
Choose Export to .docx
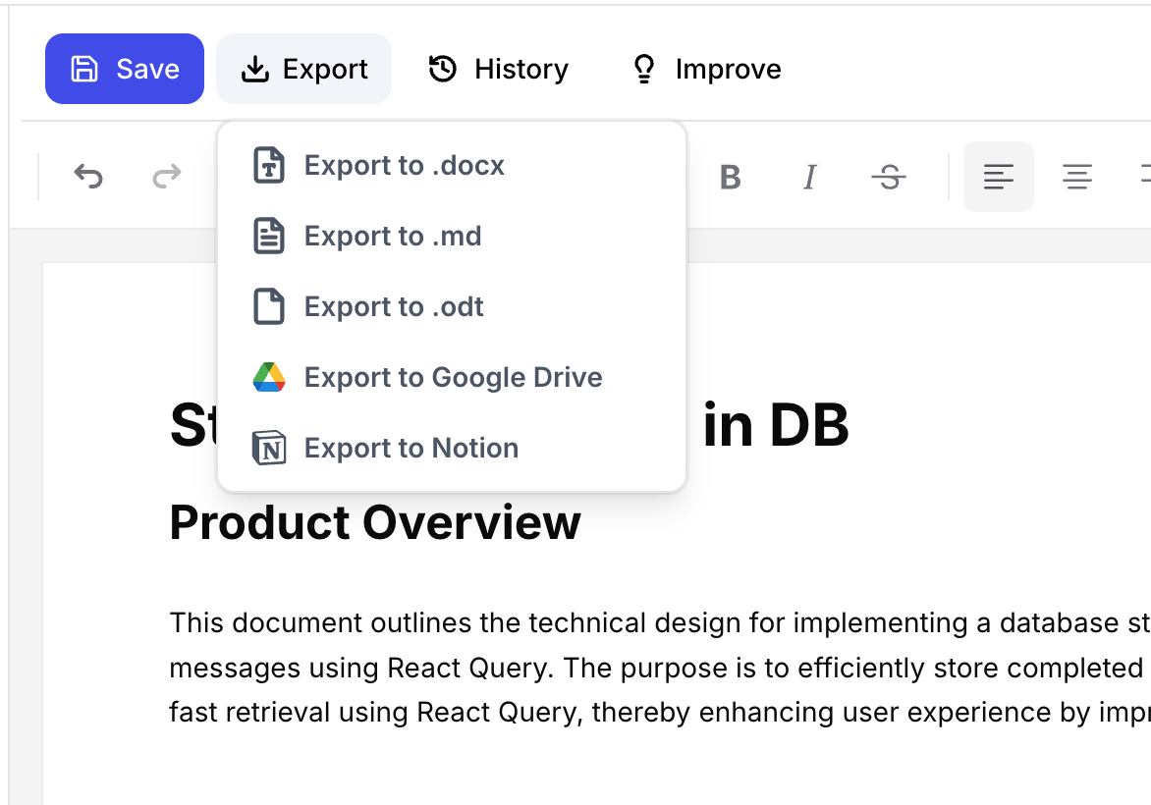[452, 165]
